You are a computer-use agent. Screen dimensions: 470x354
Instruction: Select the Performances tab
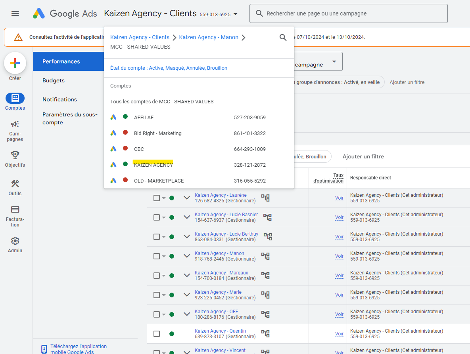(68, 61)
